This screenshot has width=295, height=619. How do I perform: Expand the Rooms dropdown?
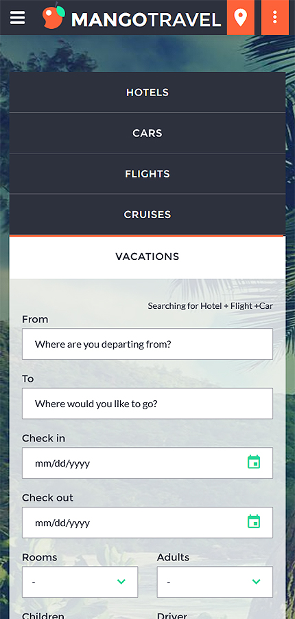tap(80, 582)
